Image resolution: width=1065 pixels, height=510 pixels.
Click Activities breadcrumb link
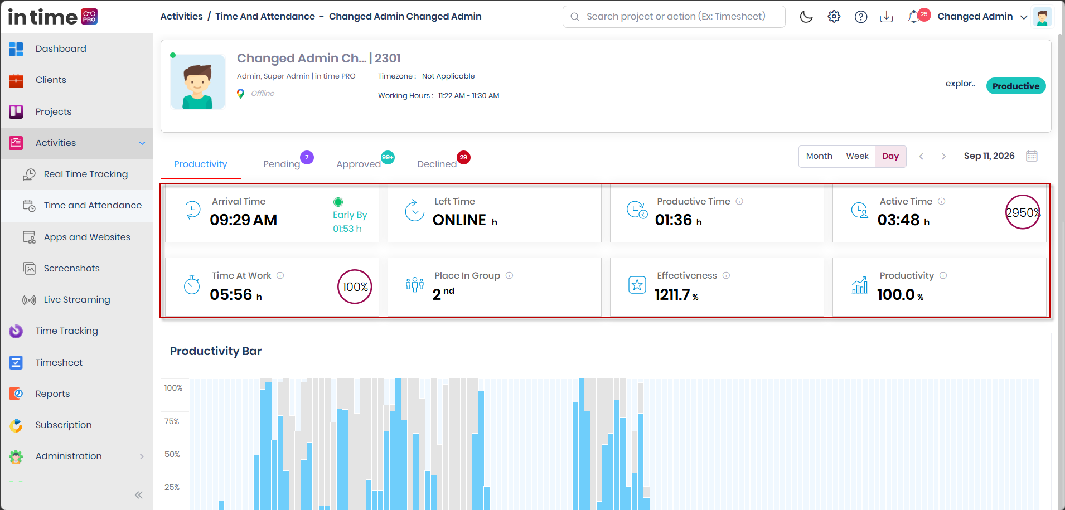(x=181, y=17)
